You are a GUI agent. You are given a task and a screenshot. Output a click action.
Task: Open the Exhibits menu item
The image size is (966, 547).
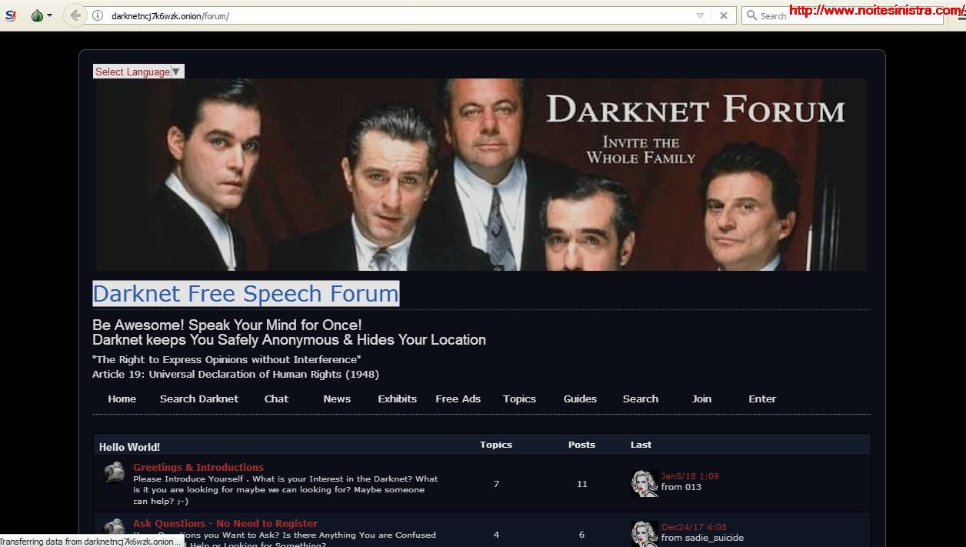point(398,399)
